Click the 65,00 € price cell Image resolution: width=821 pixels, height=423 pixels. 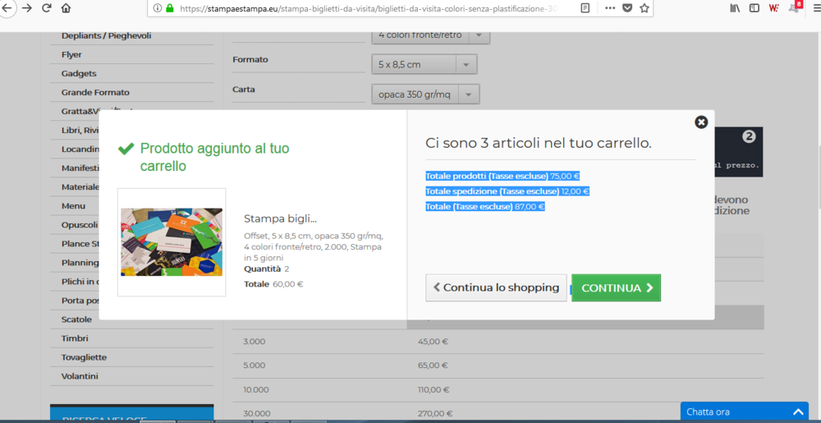click(x=433, y=366)
